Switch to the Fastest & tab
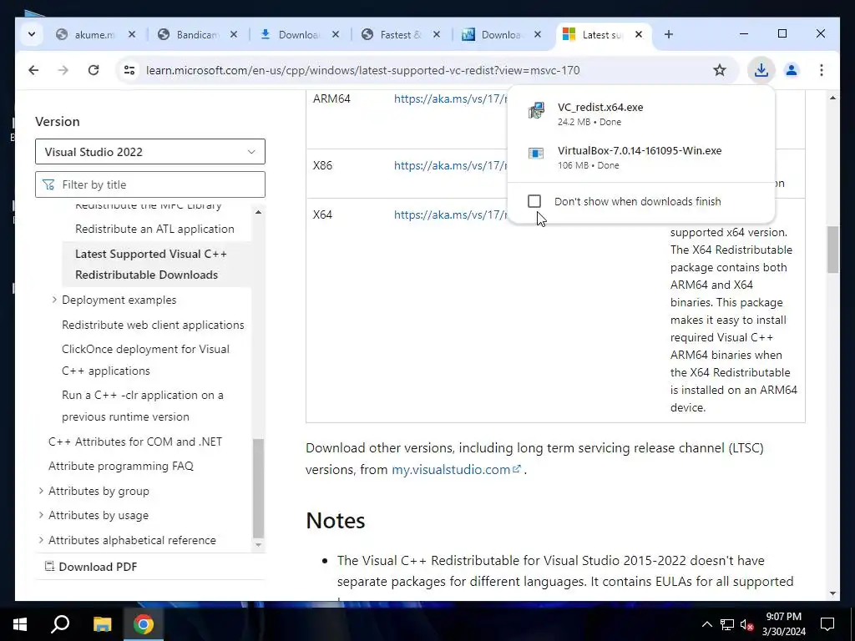 click(x=401, y=34)
